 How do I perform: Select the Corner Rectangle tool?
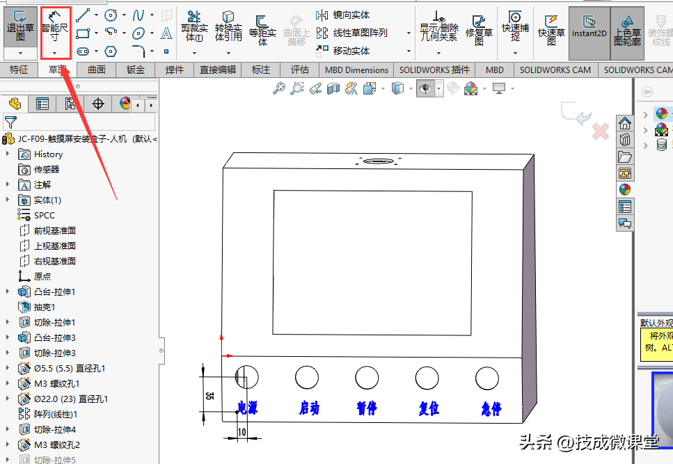(x=83, y=33)
